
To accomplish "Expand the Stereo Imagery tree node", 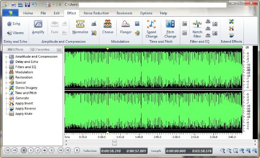I will (7, 88).
